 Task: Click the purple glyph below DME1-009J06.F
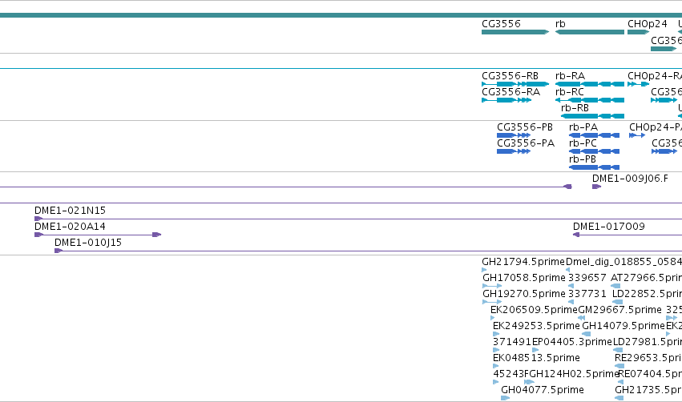coord(596,187)
